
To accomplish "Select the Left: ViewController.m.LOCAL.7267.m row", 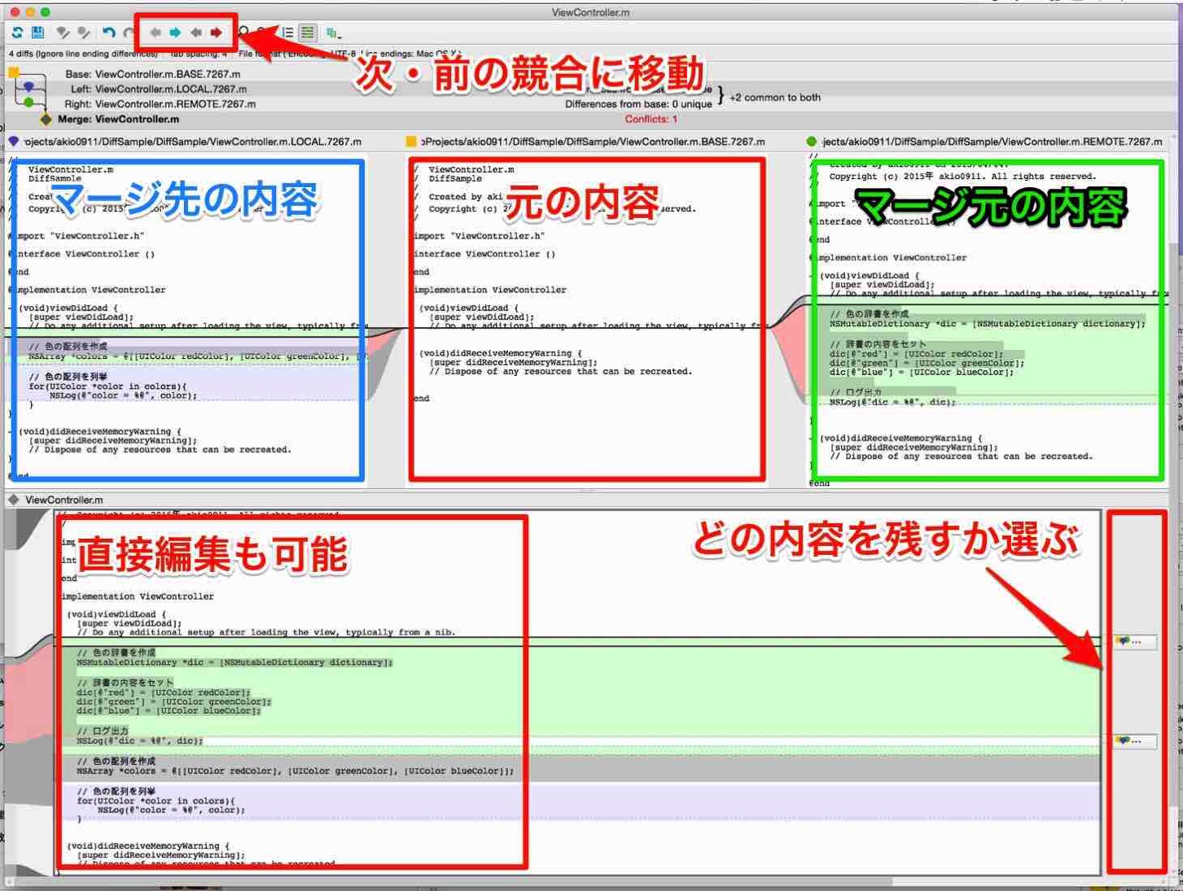I will 159,89.
